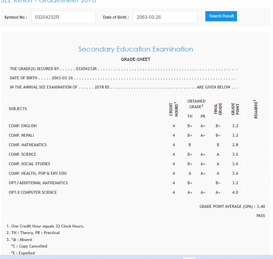Select the COMP. ENGLISH subject row
Image resolution: width=273 pixels, height=259 pixels.
23,126
